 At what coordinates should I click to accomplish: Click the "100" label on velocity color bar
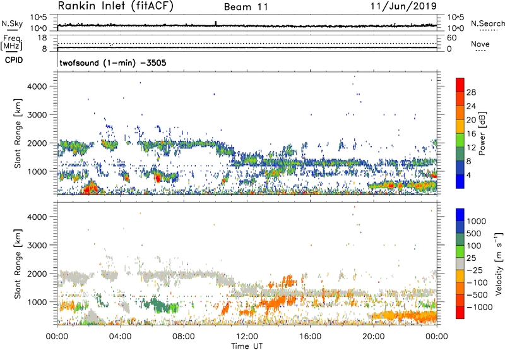tap(473, 246)
